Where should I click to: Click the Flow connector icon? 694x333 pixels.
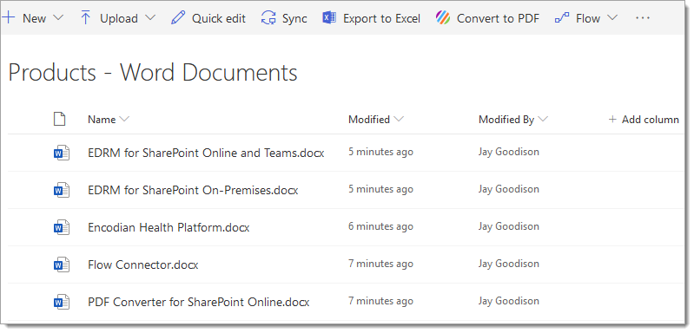tap(562, 18)
